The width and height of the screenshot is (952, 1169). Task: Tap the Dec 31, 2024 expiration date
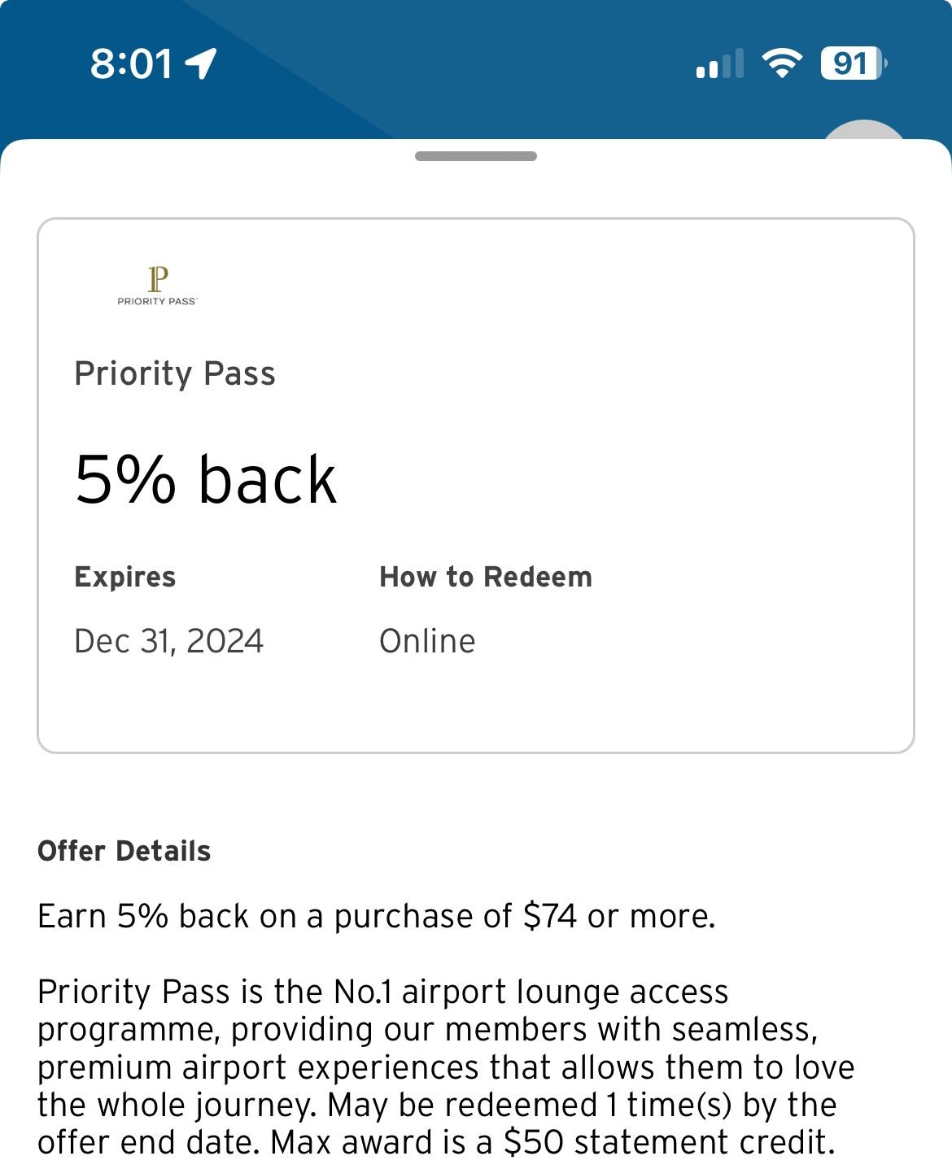168,641
